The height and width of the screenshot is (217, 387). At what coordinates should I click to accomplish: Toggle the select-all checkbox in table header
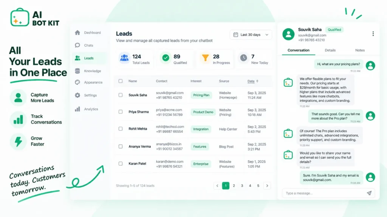pyautogui.click(x=121, y=81)
